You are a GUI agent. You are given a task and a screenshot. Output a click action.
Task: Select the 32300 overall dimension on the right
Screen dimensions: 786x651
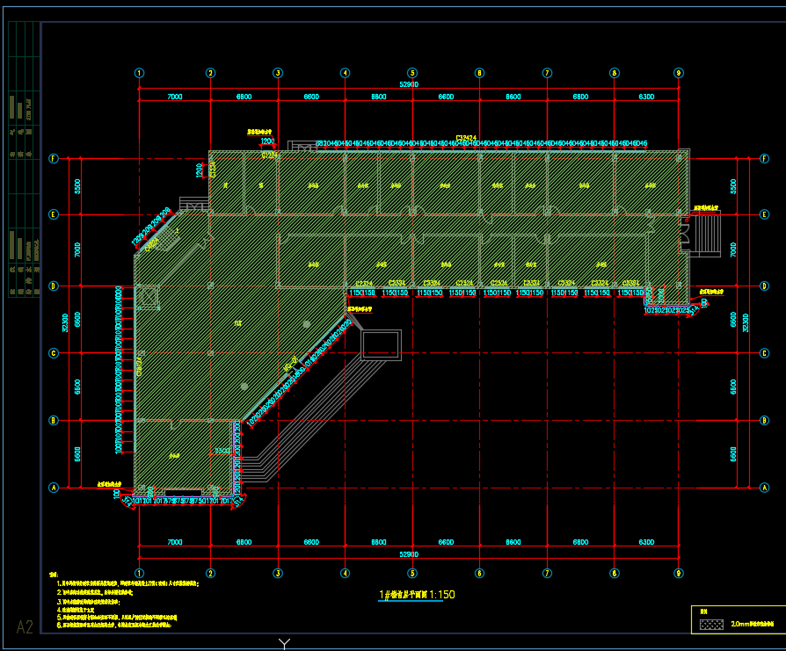click(x=746, y=323)
